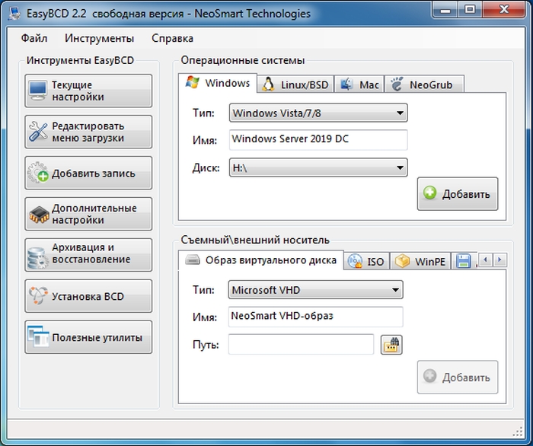Click green Добавить button for Windows entry
The width and height of the screenshot is (533, 446).
[458, 194]
